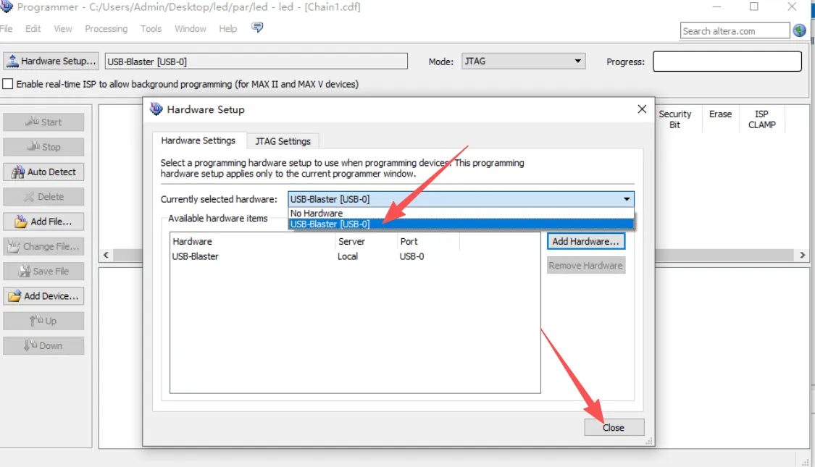Screen dimensions: 815x467
Task: Open Add Device dialog
Action: [x=43, y=296]
